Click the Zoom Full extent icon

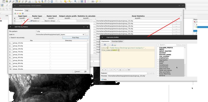[17, 2]
